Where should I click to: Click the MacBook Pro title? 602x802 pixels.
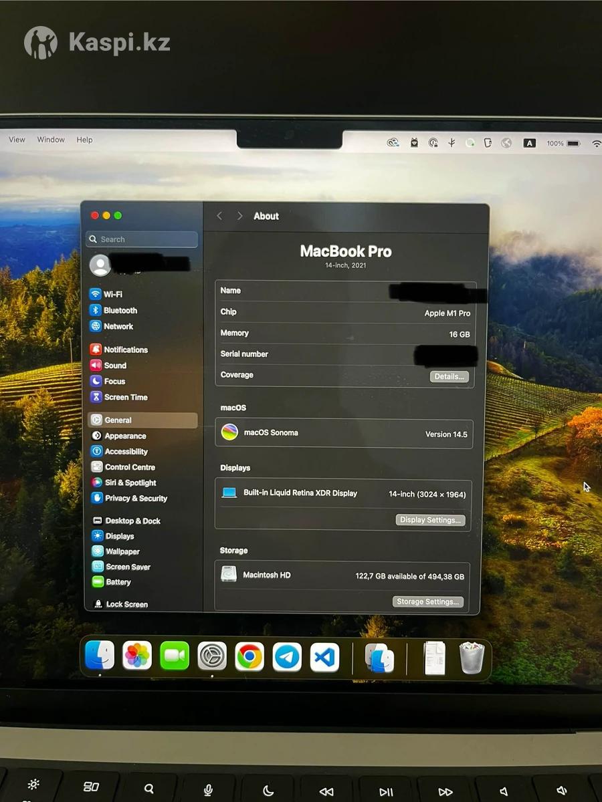tap(346, 251)
